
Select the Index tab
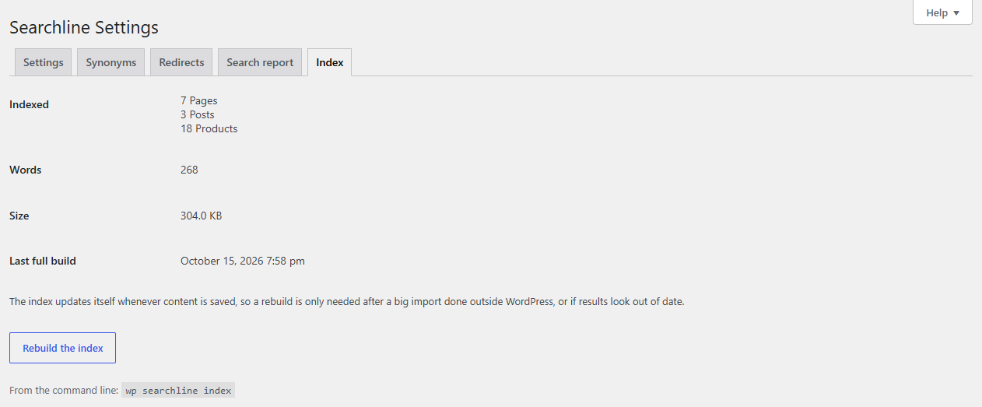tap(330, 62)
